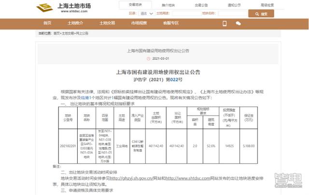Select the 交易地块 tab
309x195 pixels.
pyautogui.click(x=135, y=5)
